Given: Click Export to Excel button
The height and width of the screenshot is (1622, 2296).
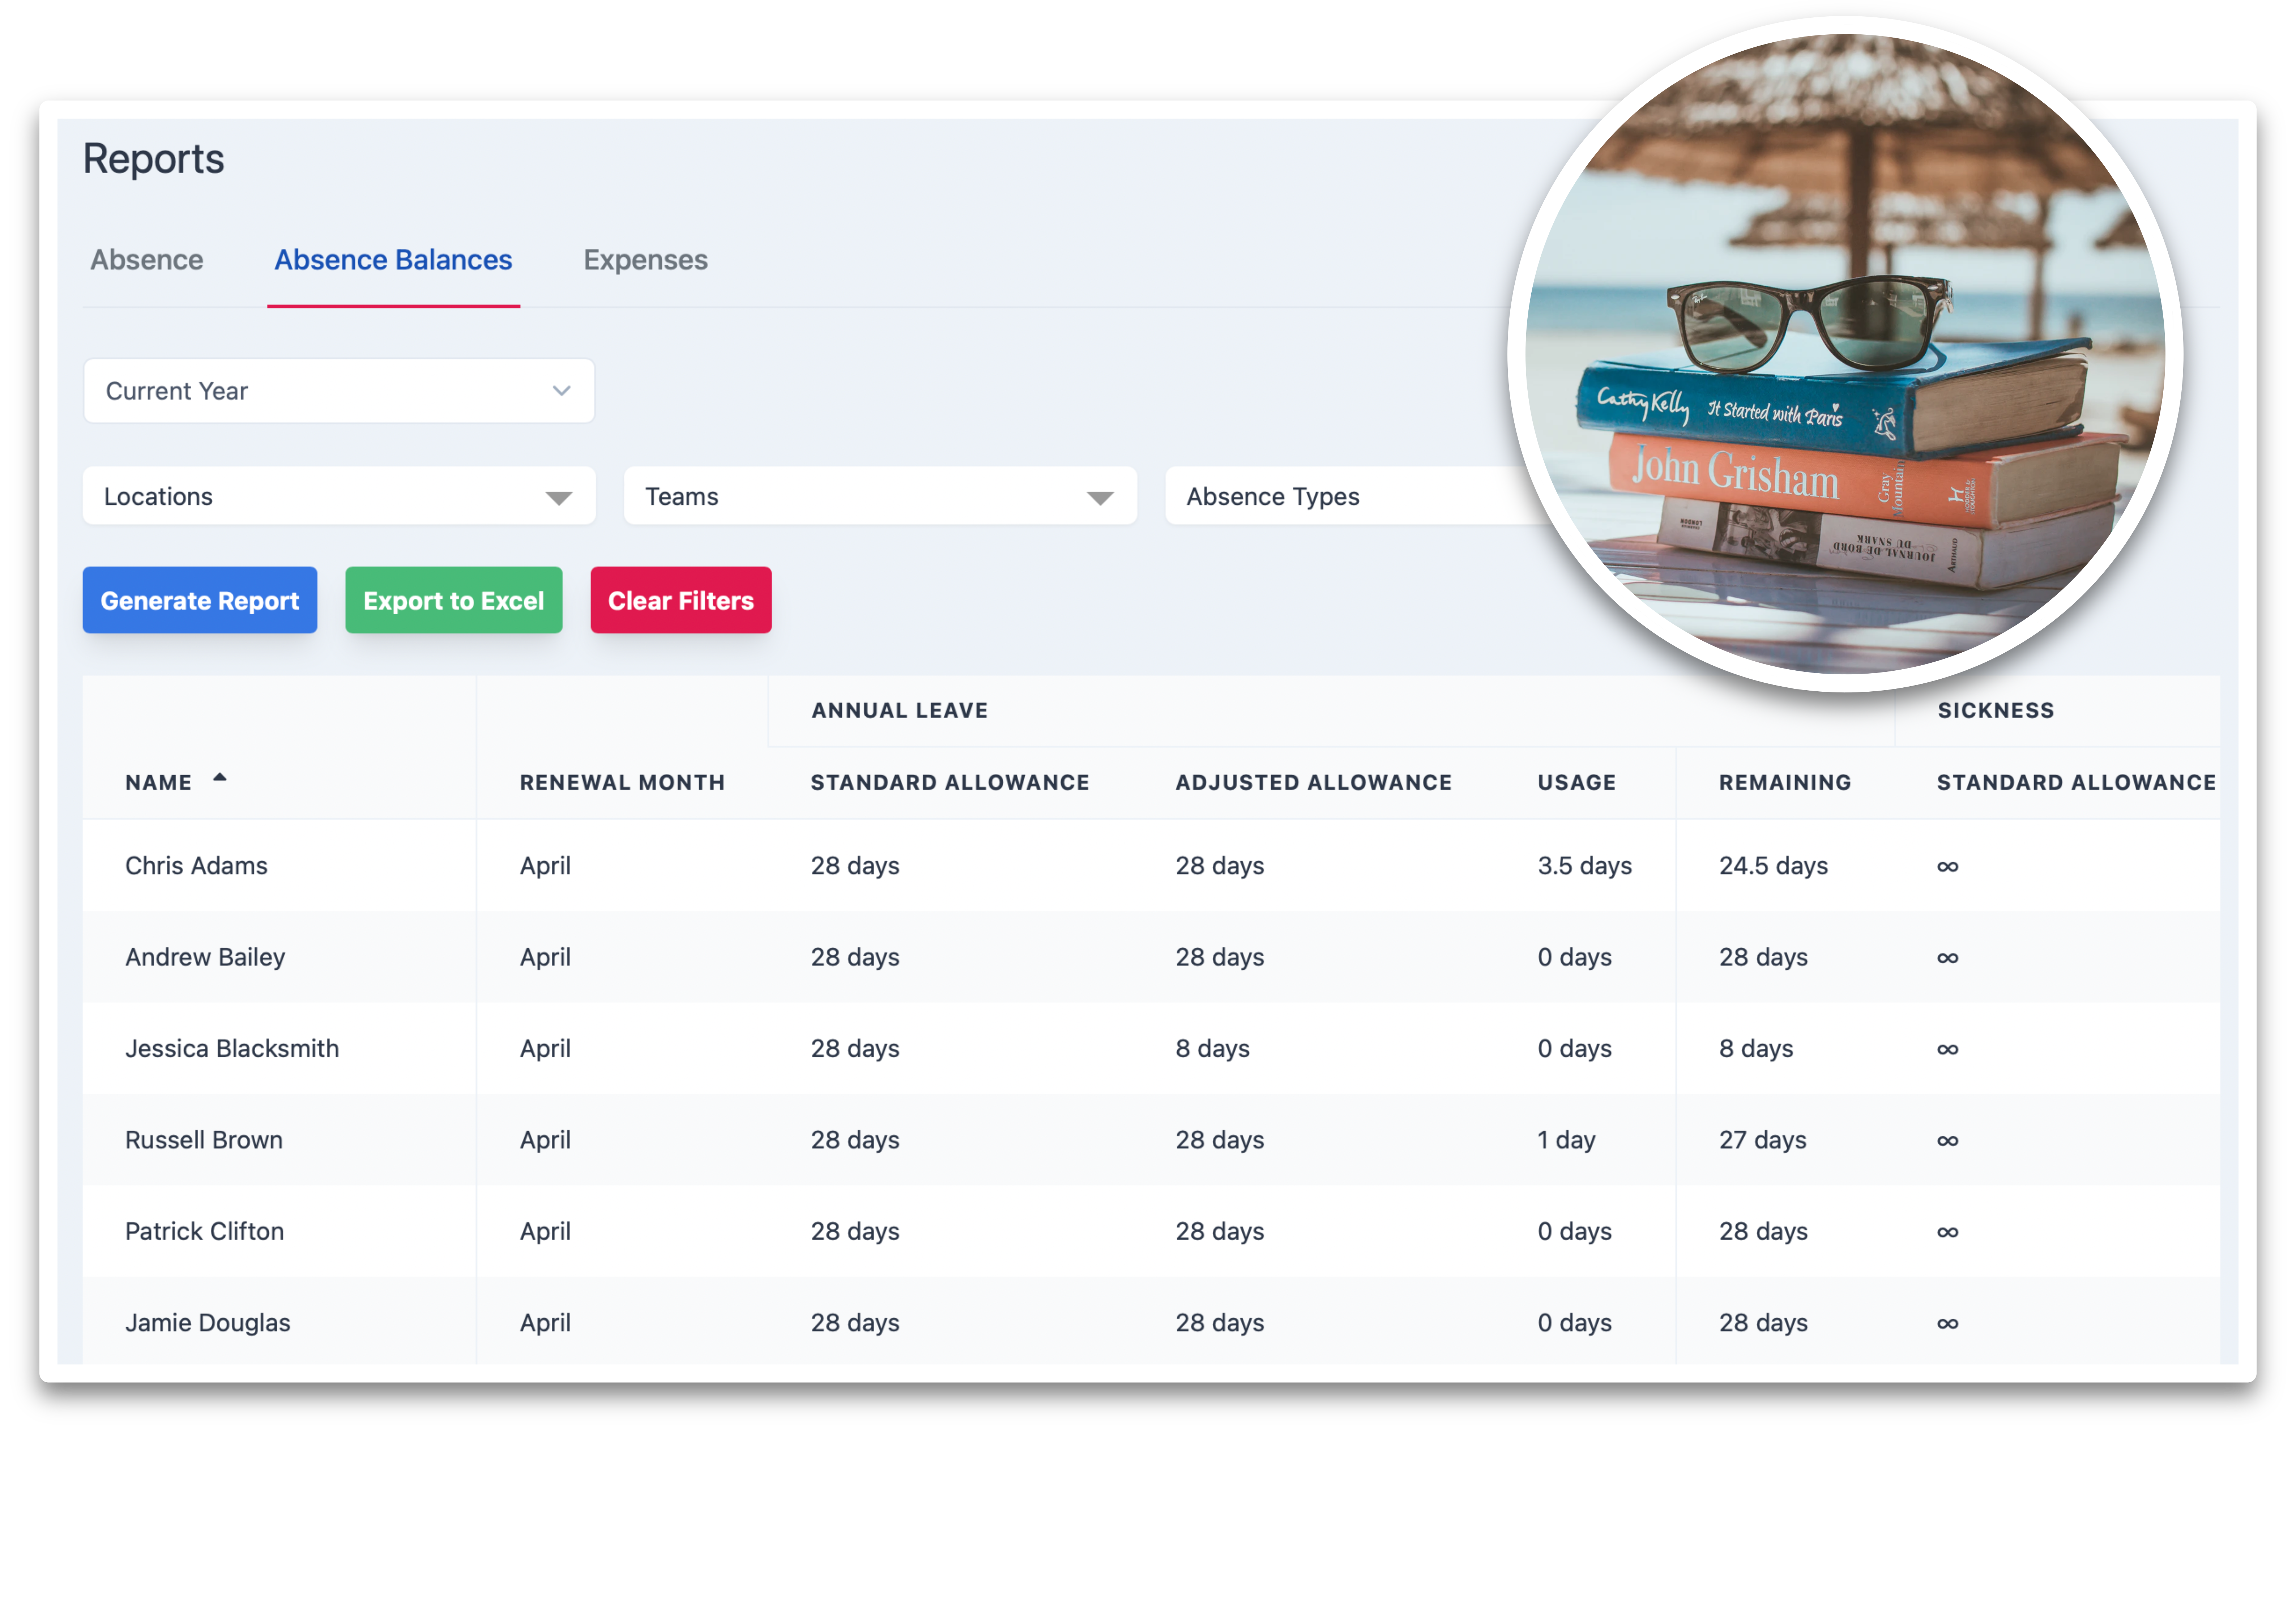Looking at the screenshot, I should pos(454,600).
